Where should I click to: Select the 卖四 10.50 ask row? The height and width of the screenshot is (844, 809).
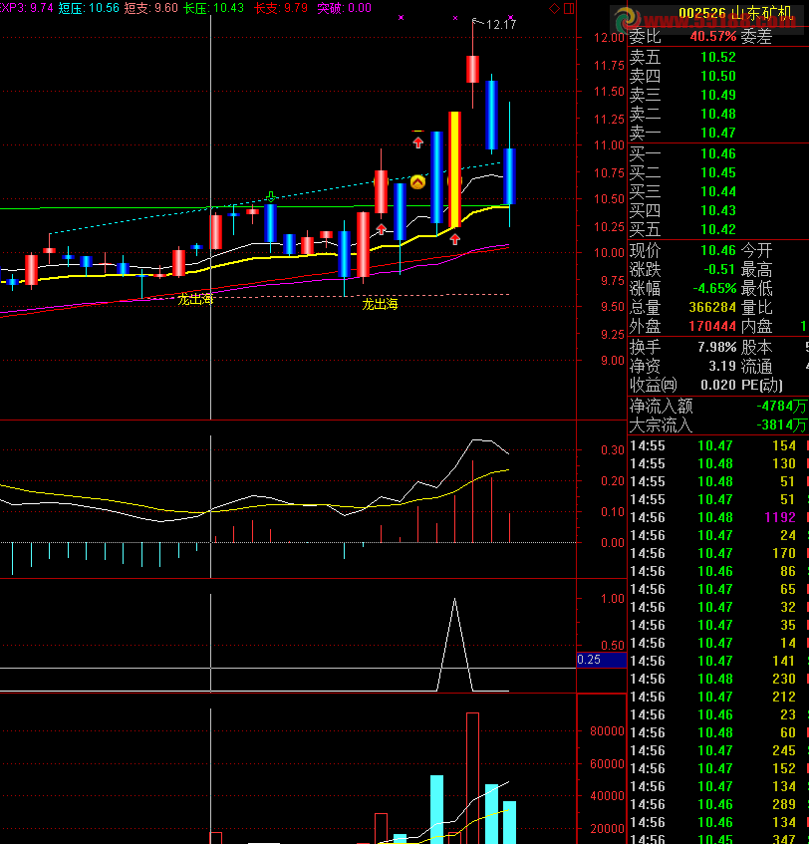[718, 76]
